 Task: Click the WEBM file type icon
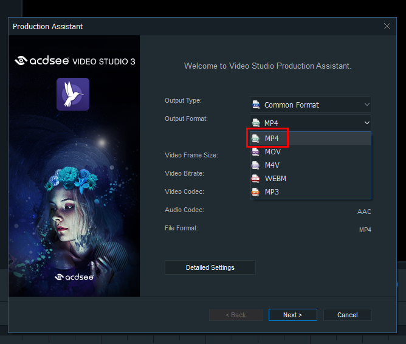255,179
